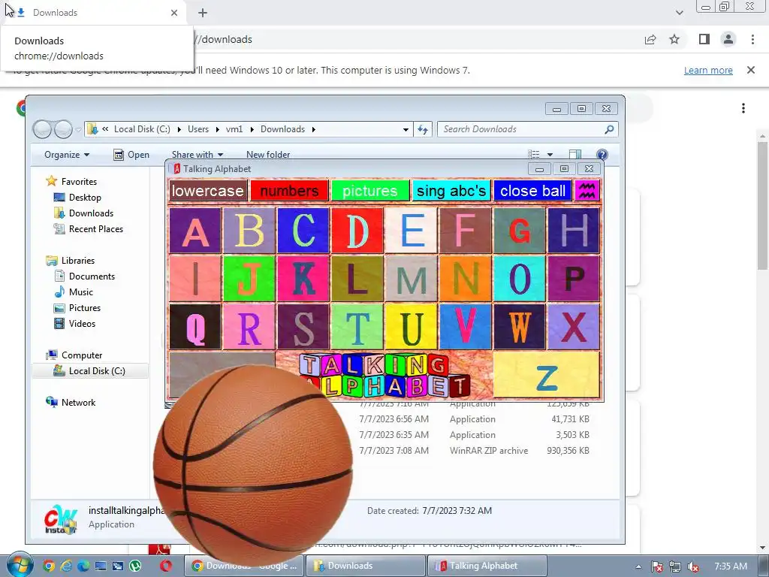The height and width of the screenshot is (577, 769).
Task: Click the letter P tile
Action: click(x=573, y=278)
